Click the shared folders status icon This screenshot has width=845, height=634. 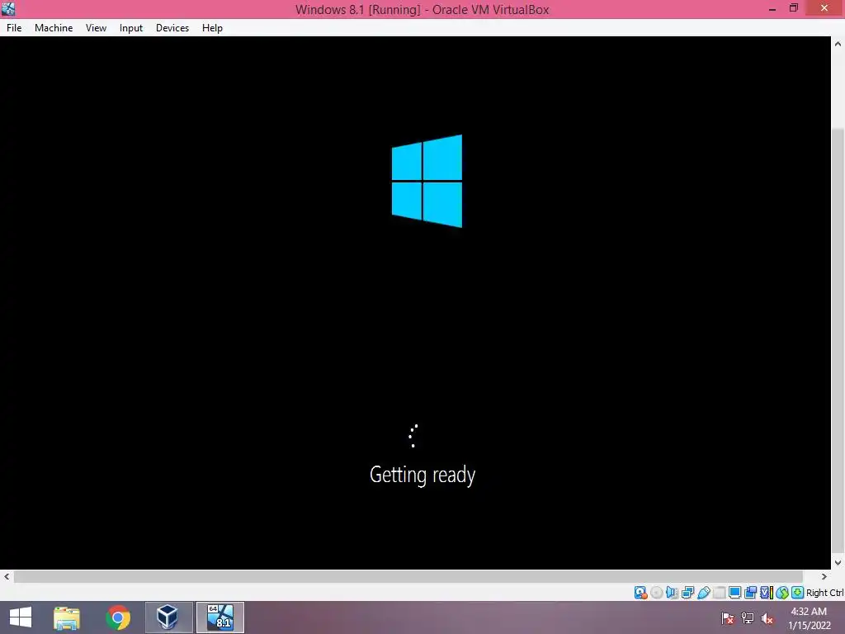pyautogui.click(x=719, y=593)
